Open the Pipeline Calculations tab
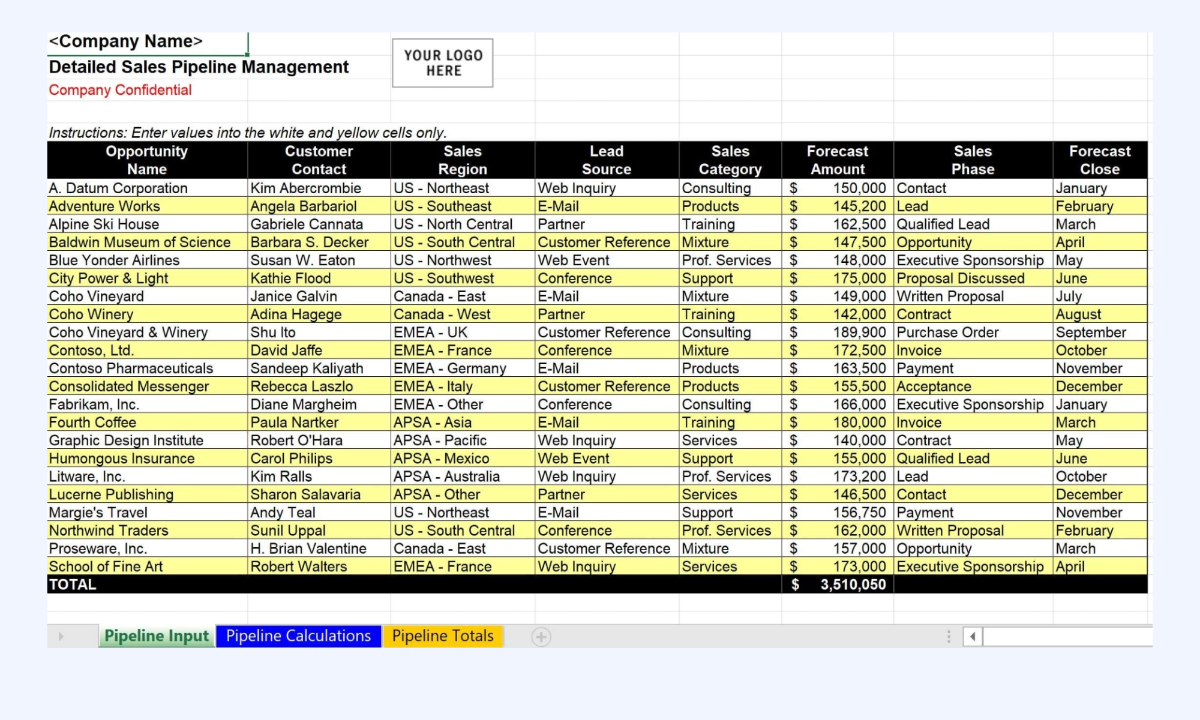 point(298,636)
